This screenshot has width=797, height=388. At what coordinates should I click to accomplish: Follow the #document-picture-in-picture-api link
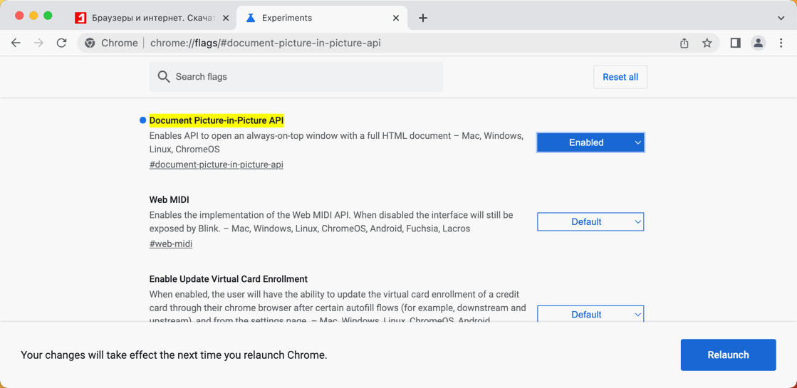tap(216, 164)
